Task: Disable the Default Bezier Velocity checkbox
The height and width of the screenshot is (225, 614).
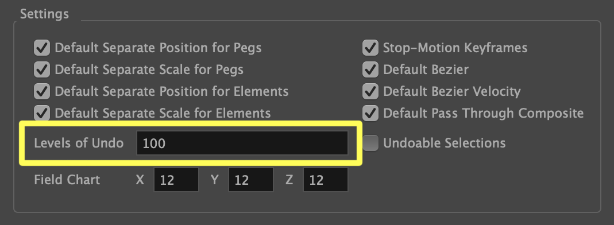Action: pos(370,92)
